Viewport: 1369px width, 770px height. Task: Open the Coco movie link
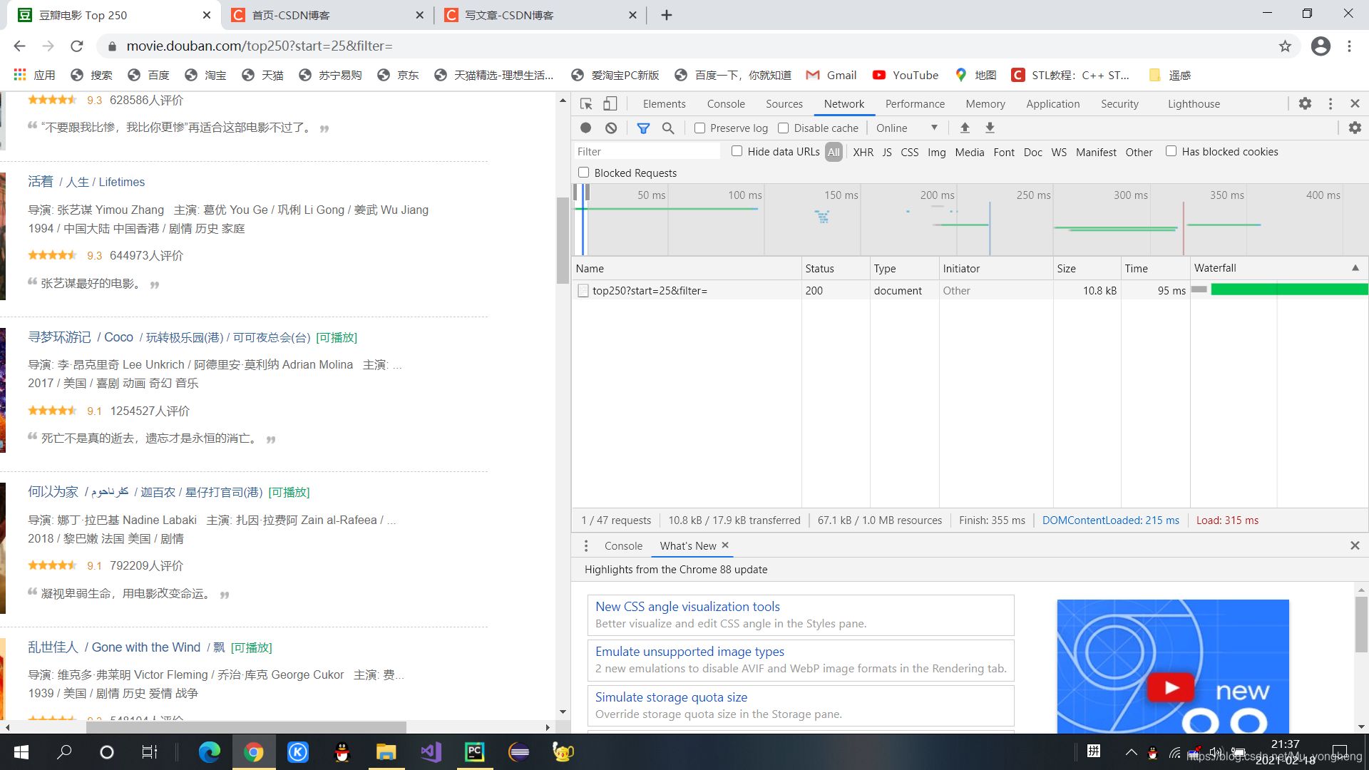[x=118, y=337]
